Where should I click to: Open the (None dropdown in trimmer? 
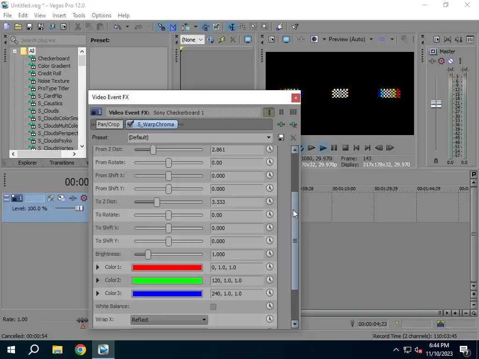192,40
